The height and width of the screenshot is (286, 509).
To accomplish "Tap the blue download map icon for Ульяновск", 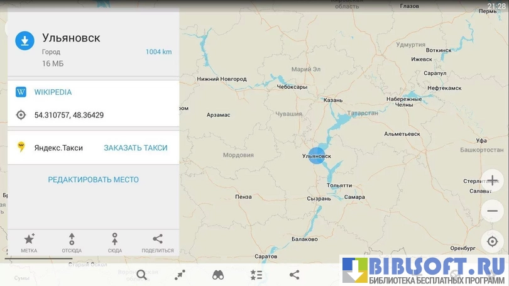I will [25, 41].
